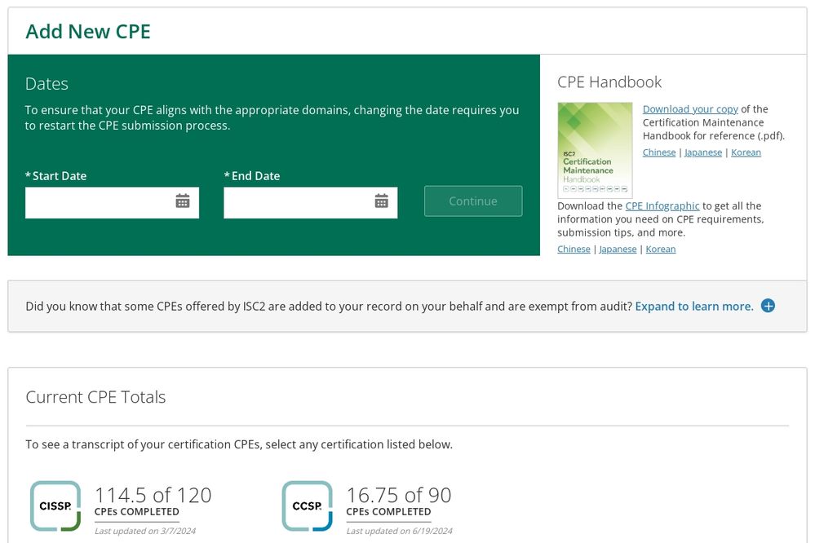Open the CPE Infographic link
Image resolution: width=815 pixels, height=543 pixels.
tap(662, 206)
